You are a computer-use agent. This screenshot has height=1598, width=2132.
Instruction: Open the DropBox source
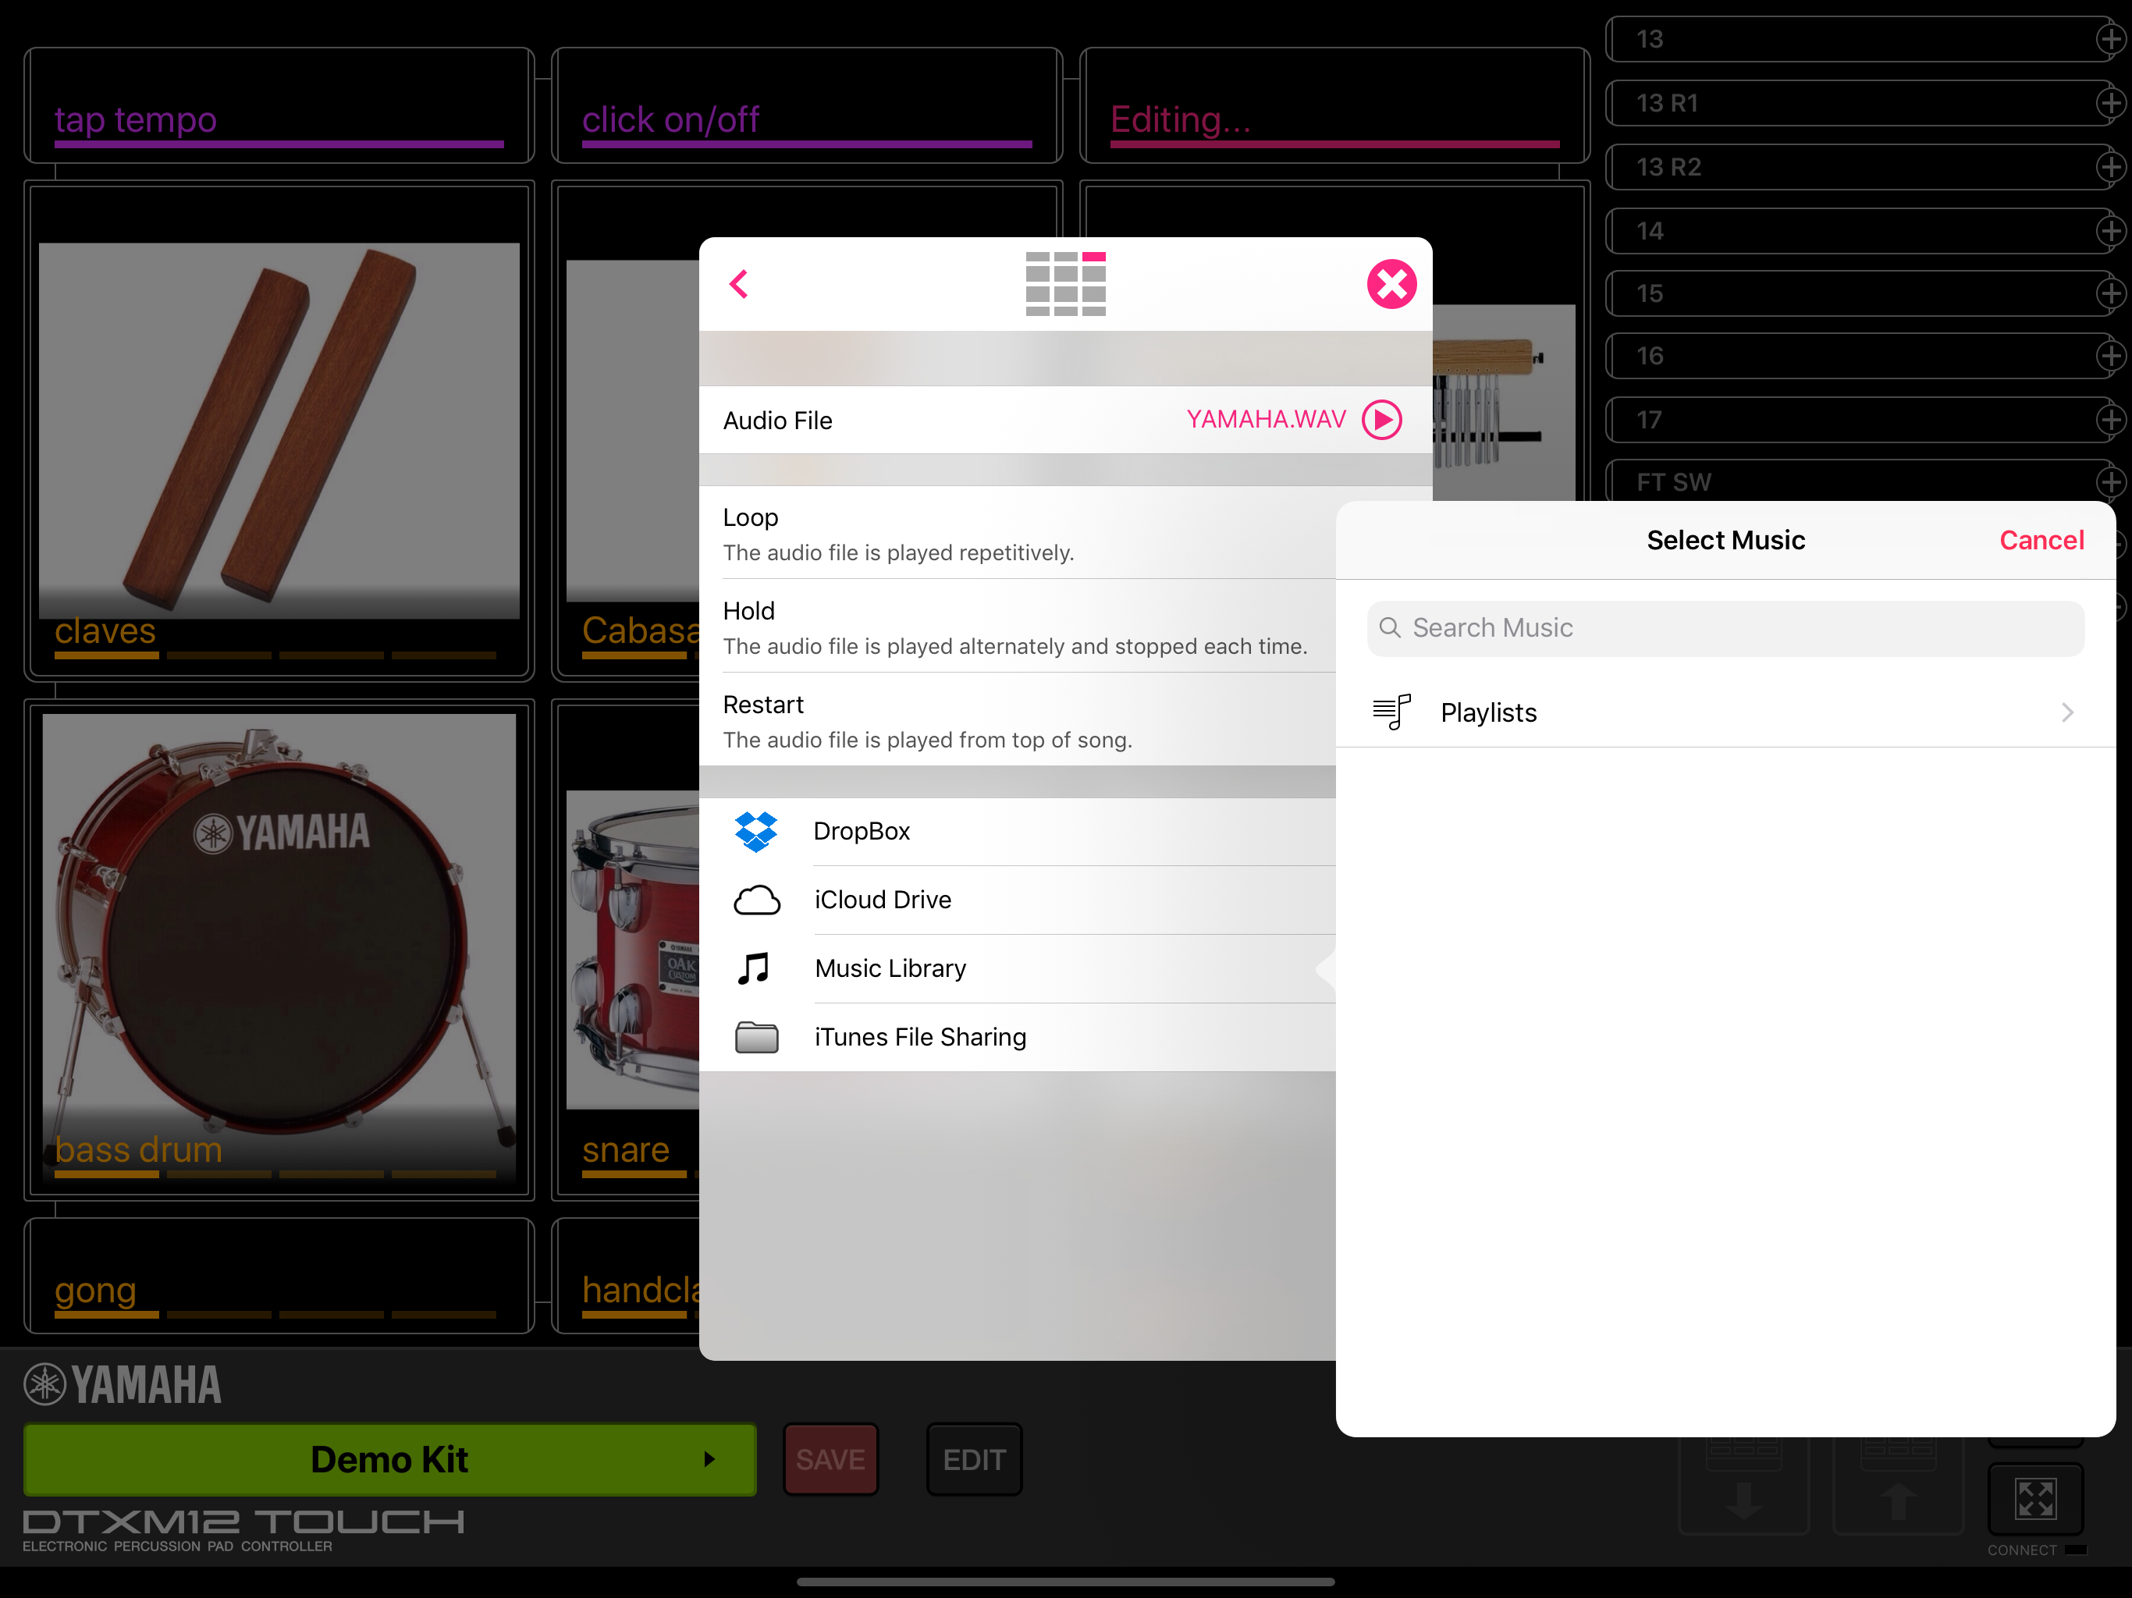pyautogui.click(x=1018, y=831)
